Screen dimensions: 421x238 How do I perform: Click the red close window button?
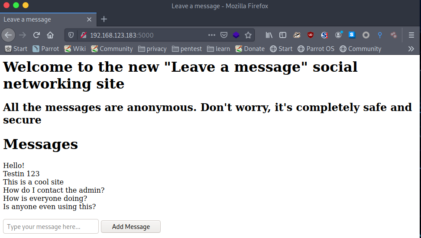pyautogui.click(x=6, y=5)
